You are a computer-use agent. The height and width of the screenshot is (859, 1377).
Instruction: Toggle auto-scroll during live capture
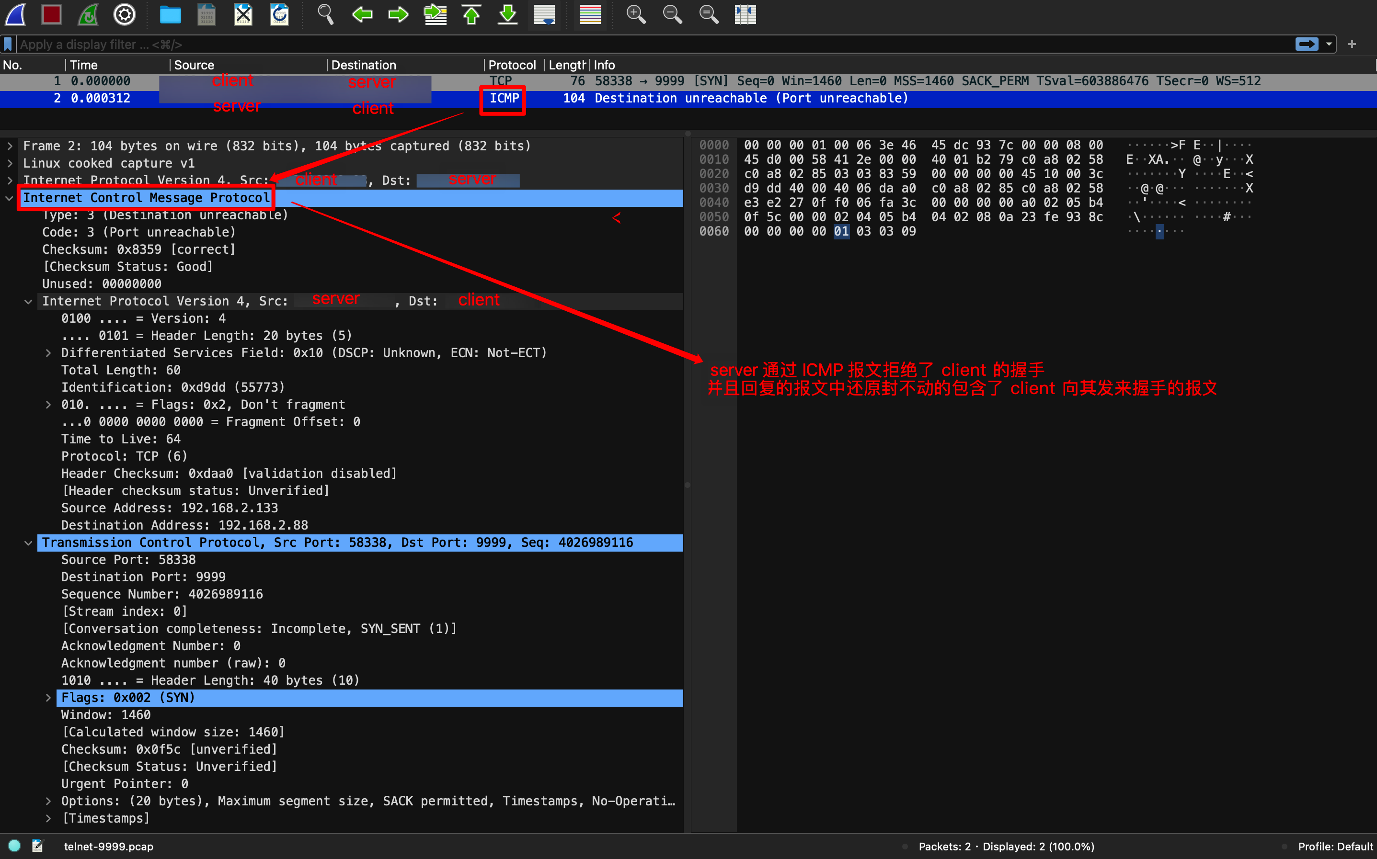click(x=544, y=14)
